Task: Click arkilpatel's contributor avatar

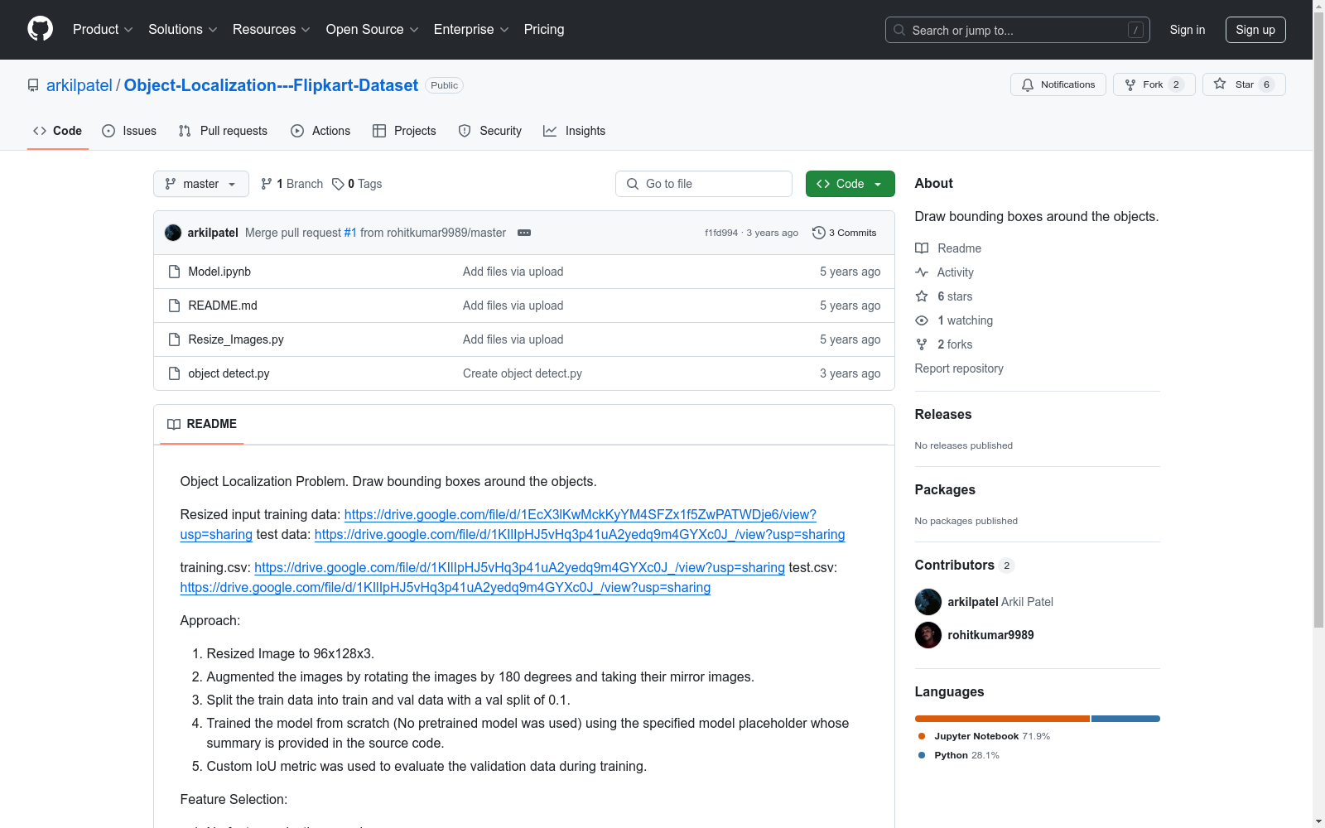Action: 928,602
